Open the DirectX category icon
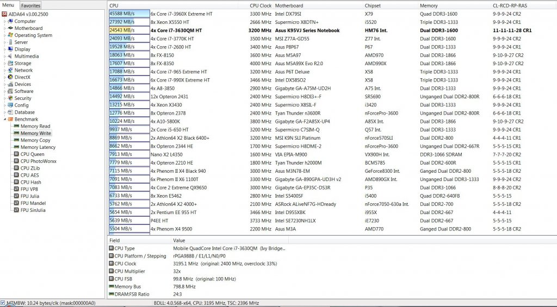The image size is (557, 307). tap(10, 77)
